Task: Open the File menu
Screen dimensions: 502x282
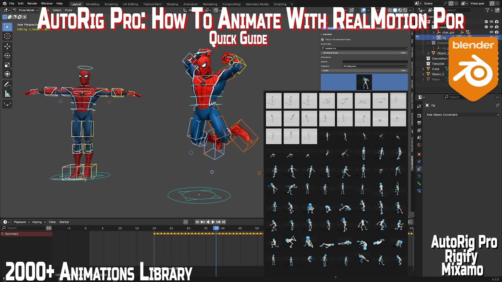Action: coord(12,4)
